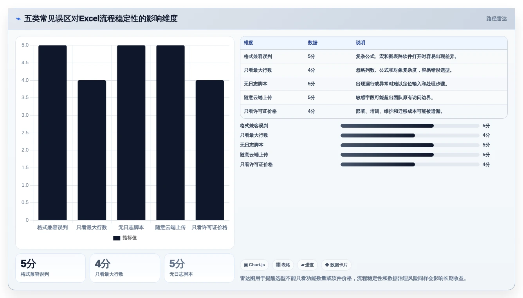The height and width of the screenshot is (298, 523).
Task: Click the 只看许可证价格 bar in chart
Action: coord(210,150)
